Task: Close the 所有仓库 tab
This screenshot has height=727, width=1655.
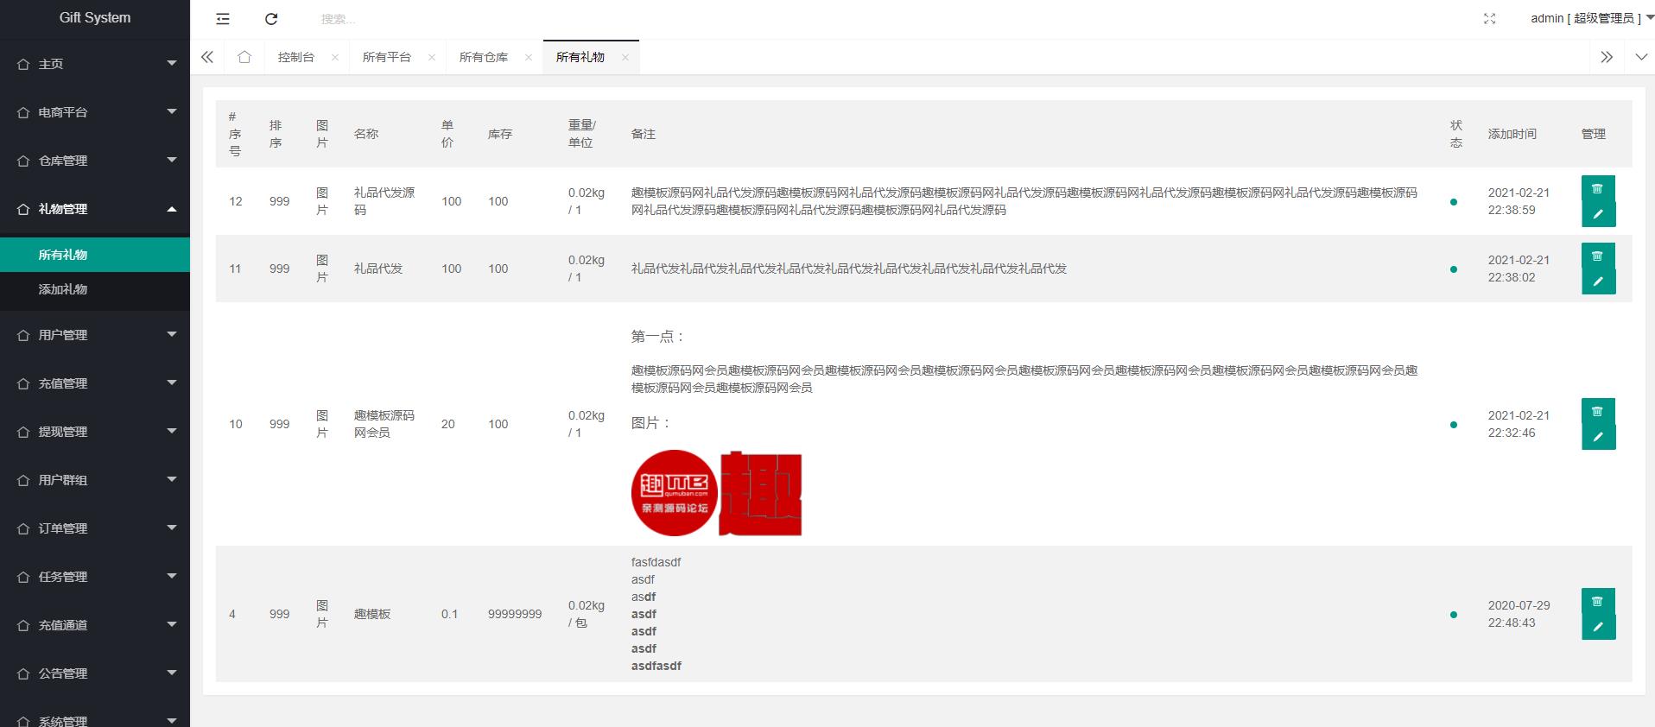Action: click(x=529, y=58)
